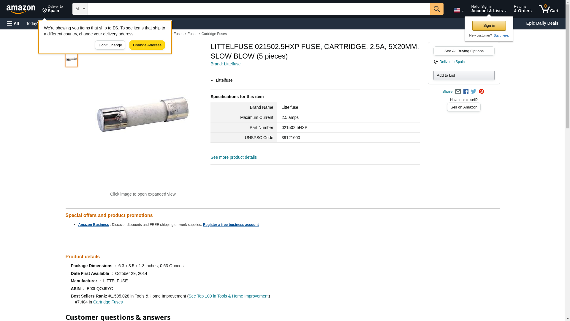Share product via email icon
Image resolution: width=570 pixels, height=321 pixels.
tap(458, 92)
